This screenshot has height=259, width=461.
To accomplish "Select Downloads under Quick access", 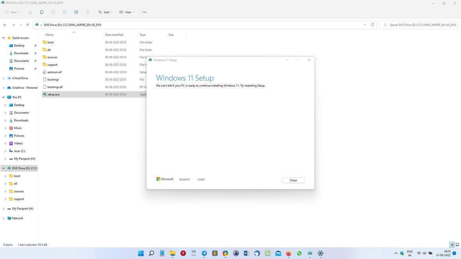I will (x=21, y=53).
